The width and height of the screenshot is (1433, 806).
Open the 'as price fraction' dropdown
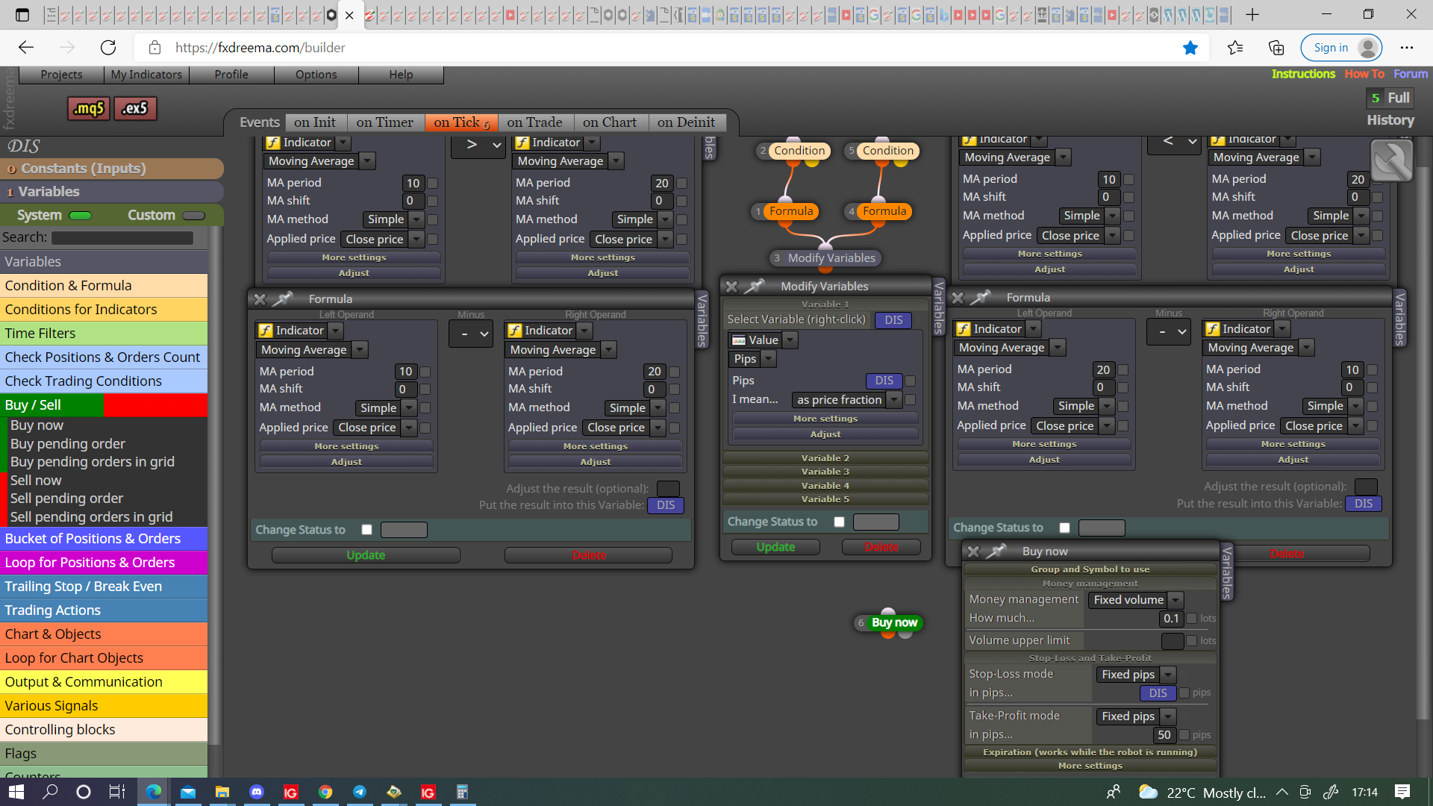846,400
